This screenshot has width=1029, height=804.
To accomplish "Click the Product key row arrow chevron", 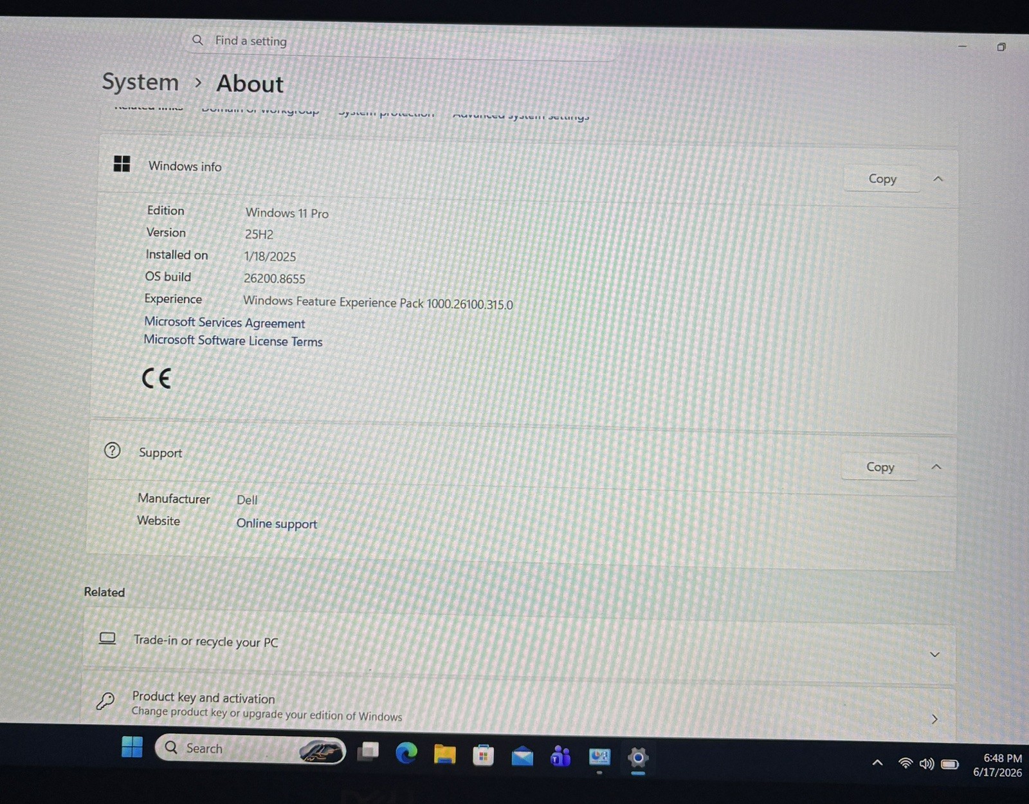I will click(x=934, y=719).
